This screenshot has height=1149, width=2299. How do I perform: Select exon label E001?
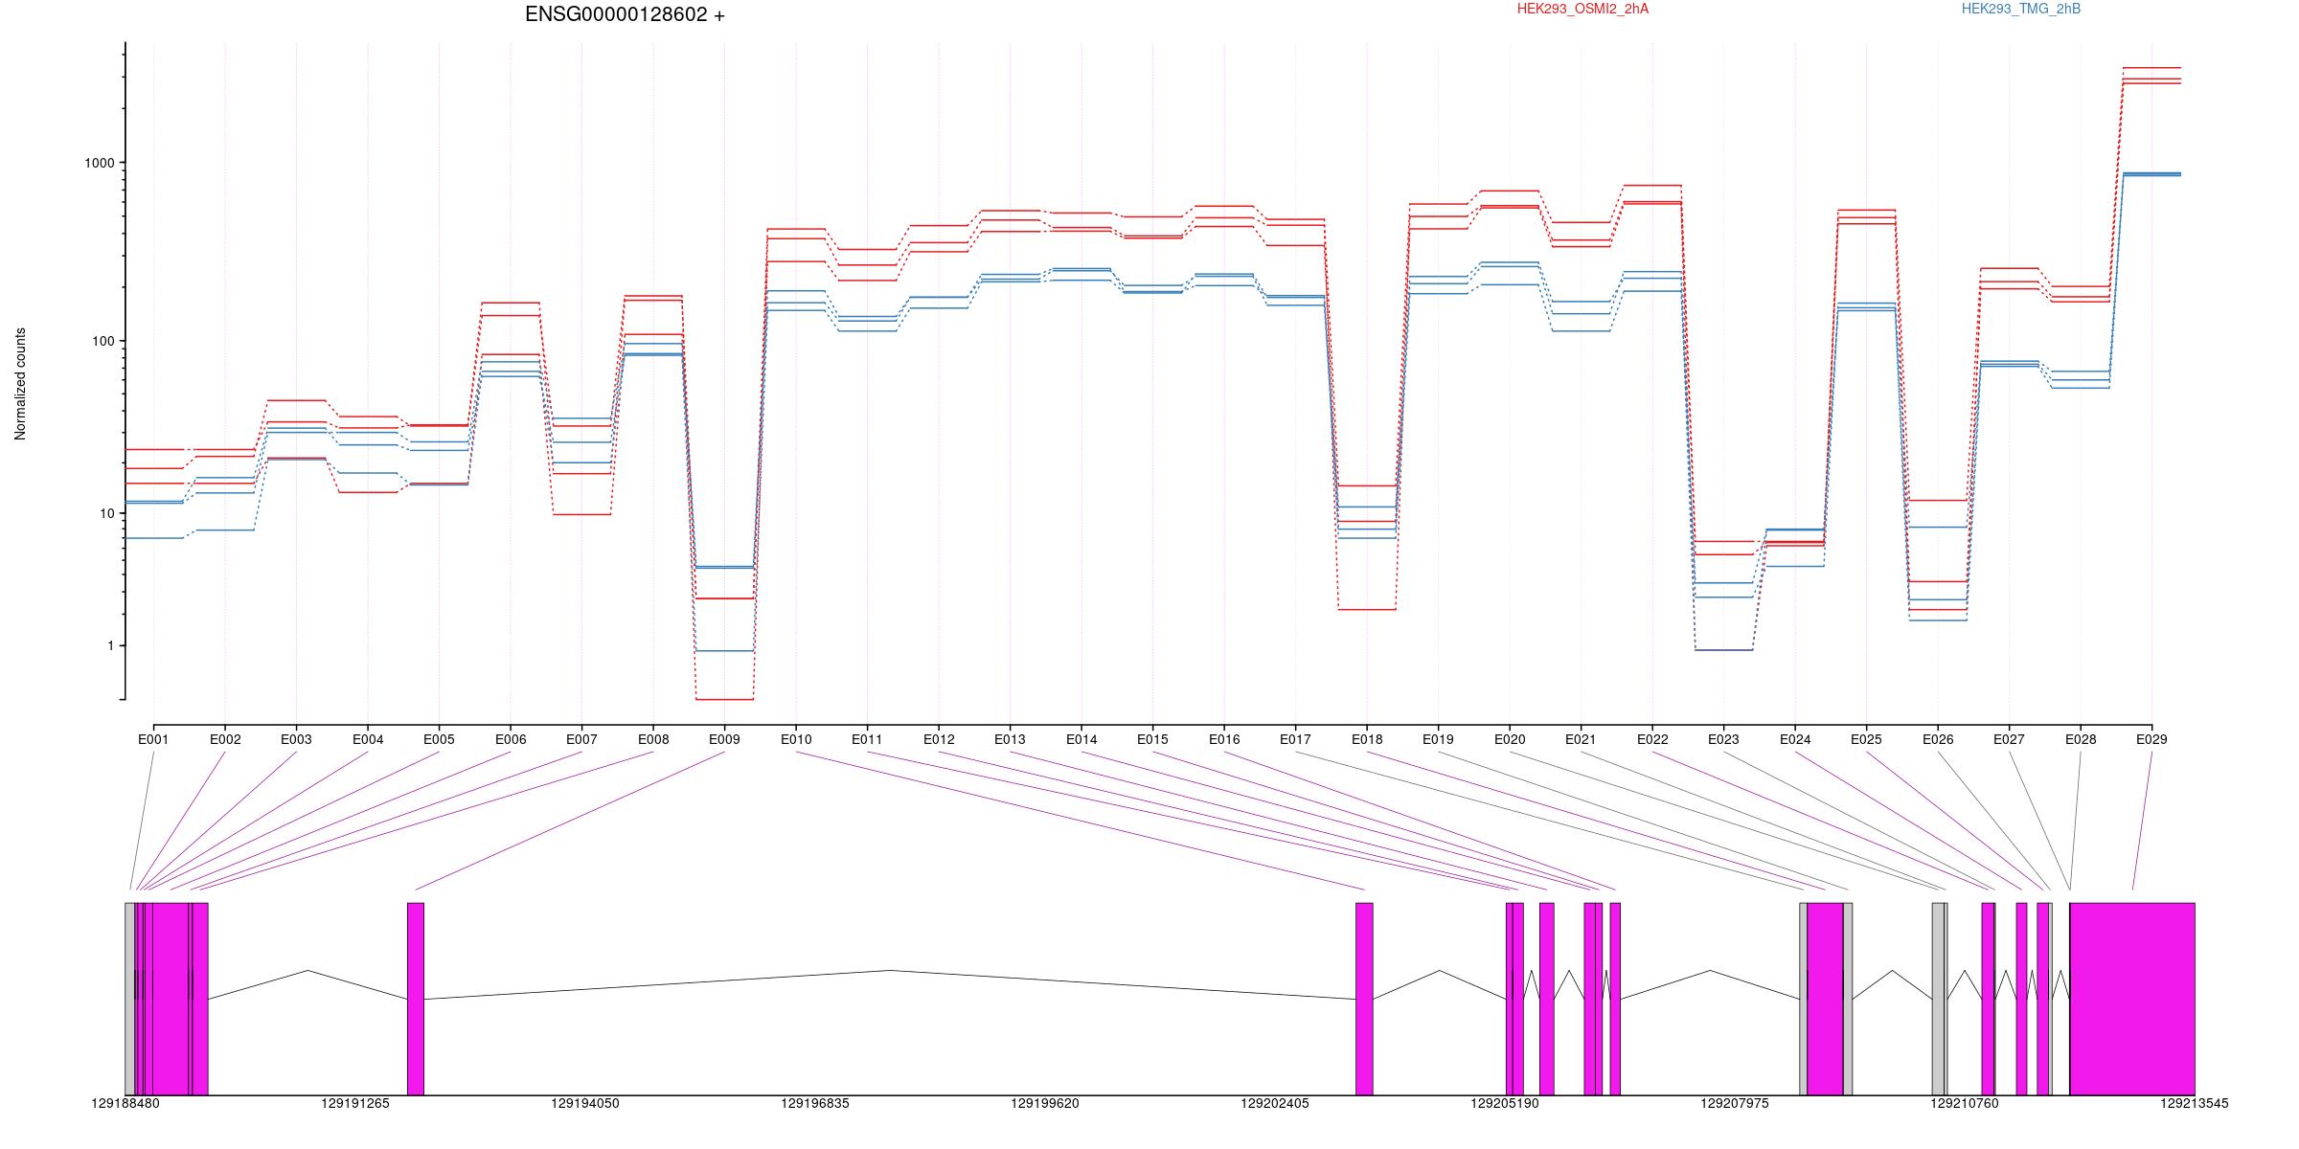[153, 739]
